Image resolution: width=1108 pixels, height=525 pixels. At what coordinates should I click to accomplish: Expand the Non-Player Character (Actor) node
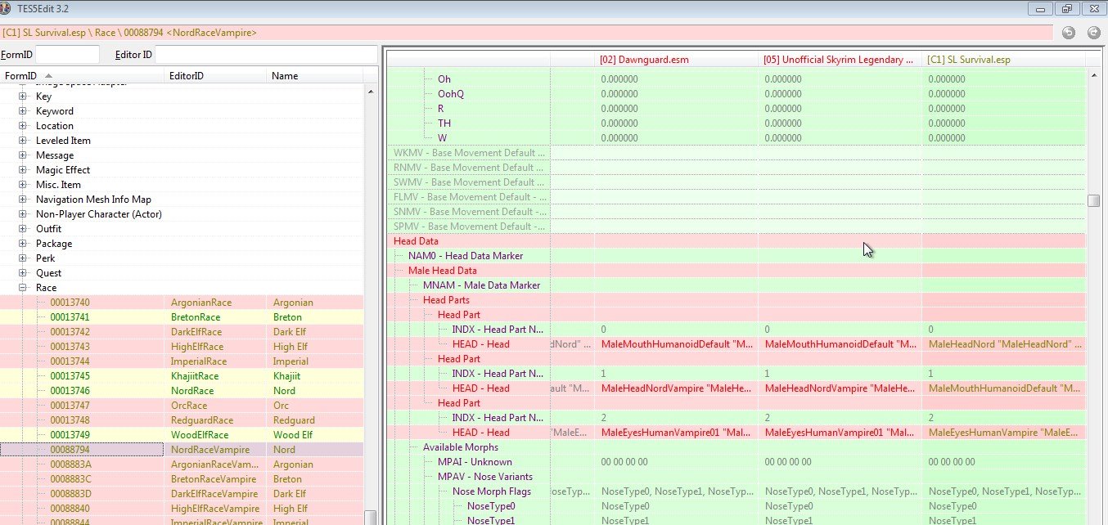[x=23, y=214]
